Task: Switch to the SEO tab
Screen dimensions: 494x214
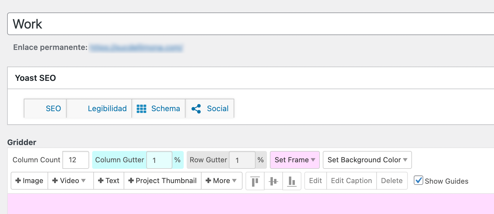Action: (x=53, y=109)
